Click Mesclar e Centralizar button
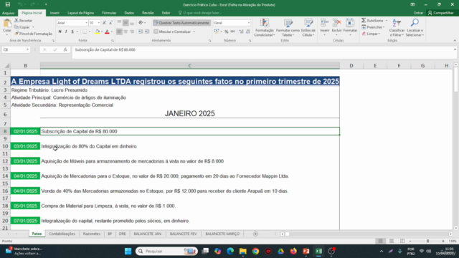Screen dimensions: 459x258 pyautogui.click(x=172, y=32)
